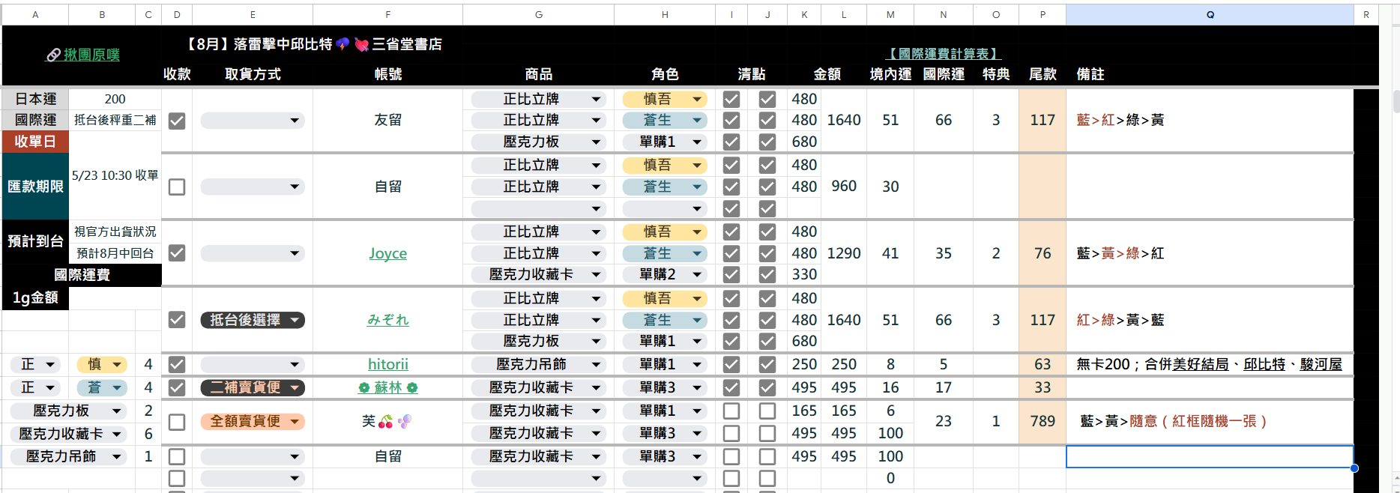Screen dimensions: 1400x493
Task: Toggle the 收款 checkbox in Joyce row
Action: [x=177, y=253]
